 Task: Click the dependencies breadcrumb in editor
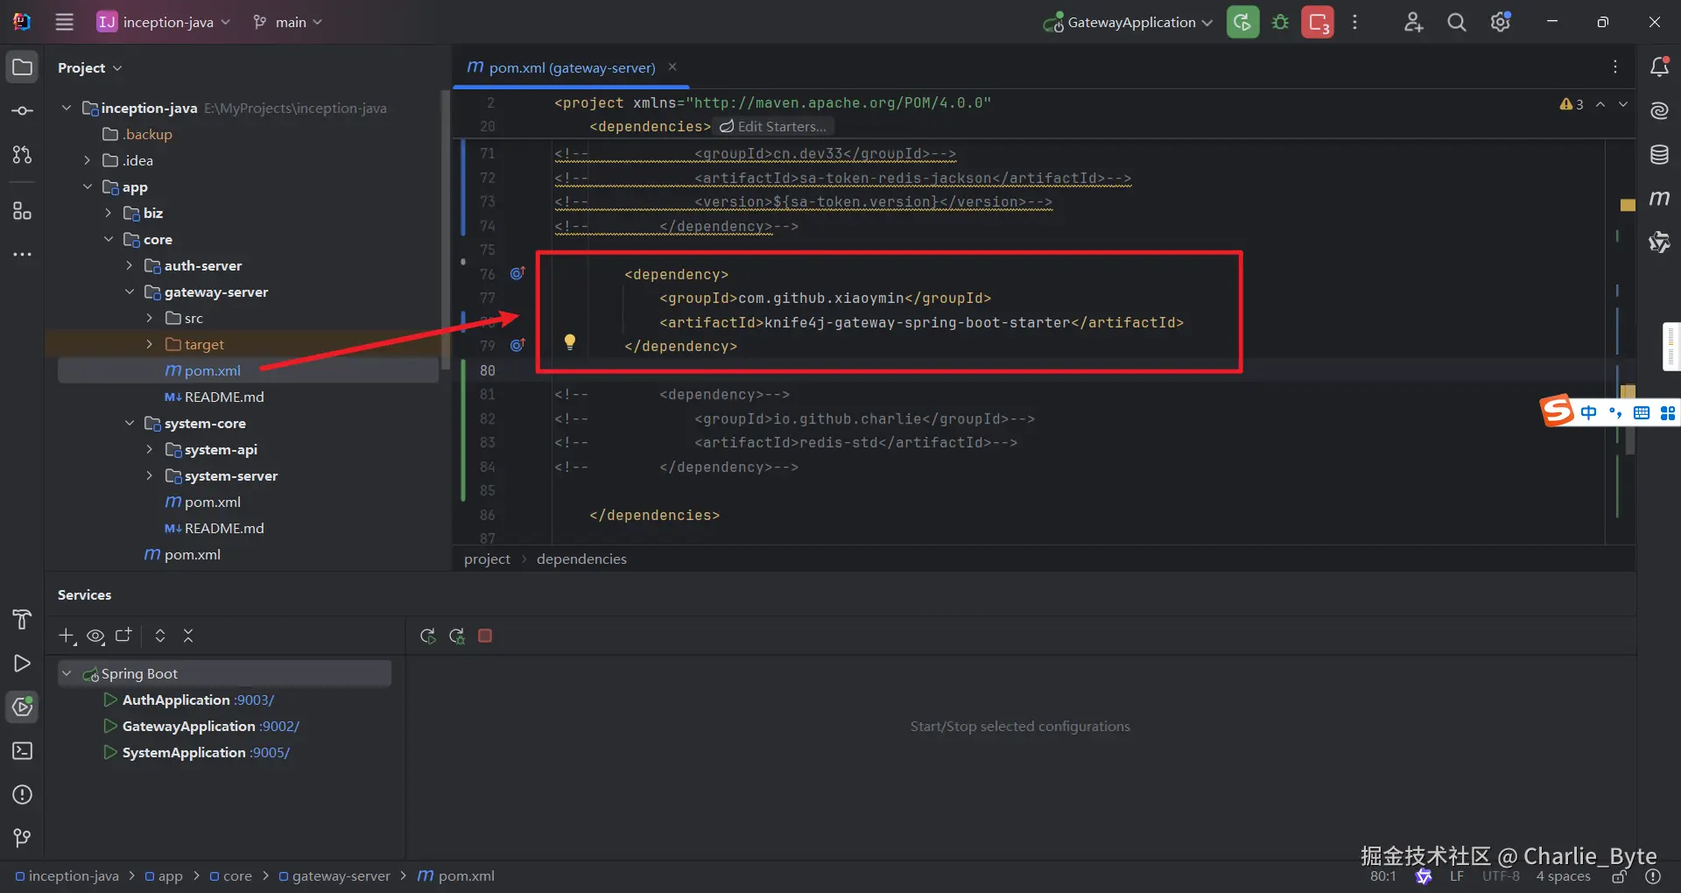[x=581, y=559]
